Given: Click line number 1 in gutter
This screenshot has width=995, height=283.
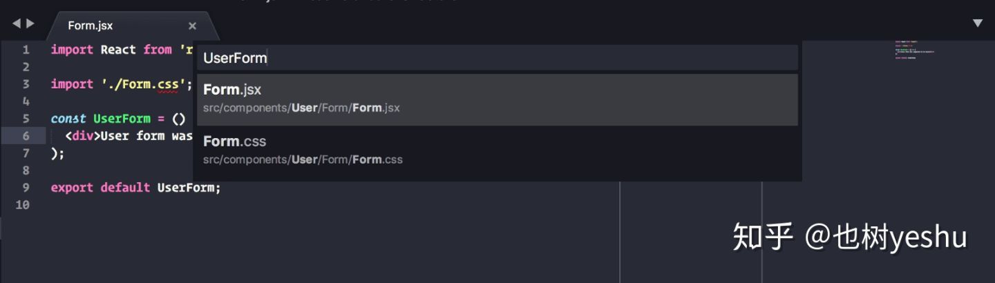Looking at the screenshot, I should tap(26, 50).
